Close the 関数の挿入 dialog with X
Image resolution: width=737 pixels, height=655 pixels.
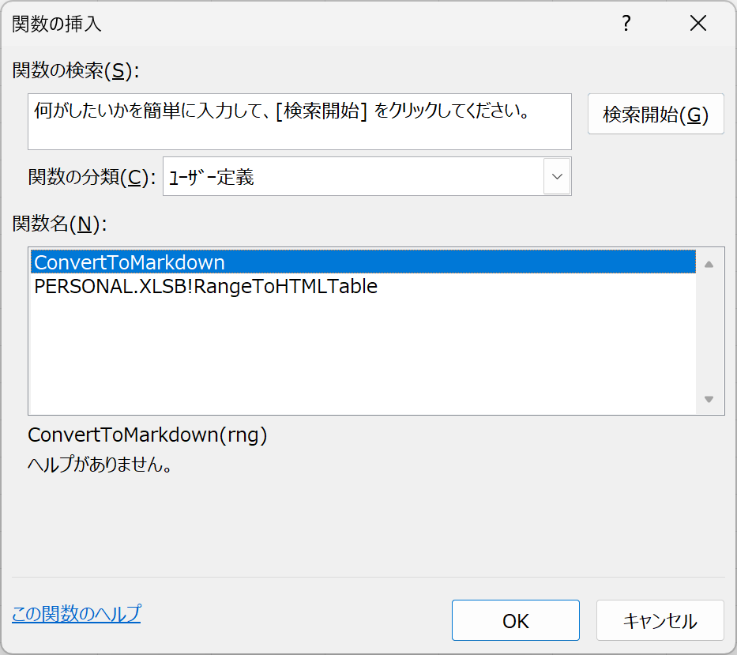pos(698,23)
